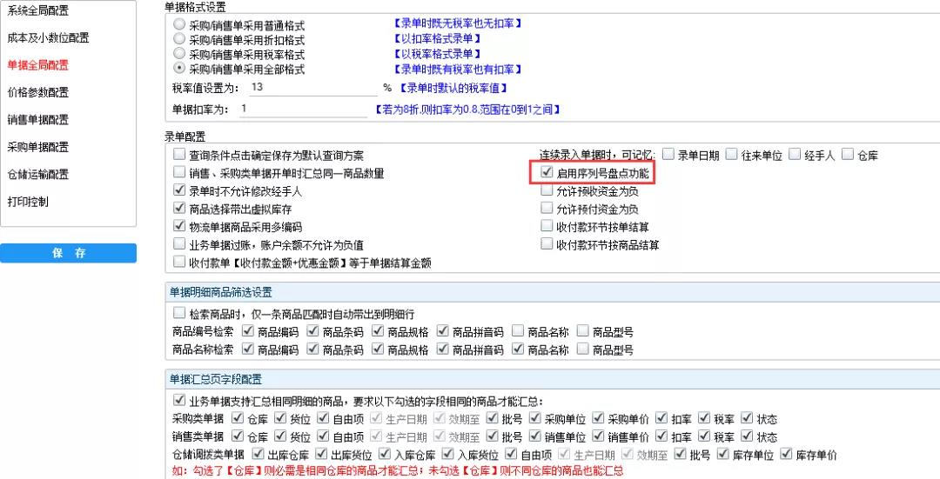Check 查询条件点击确定保存为默认查询方案

tap(179, 155)
